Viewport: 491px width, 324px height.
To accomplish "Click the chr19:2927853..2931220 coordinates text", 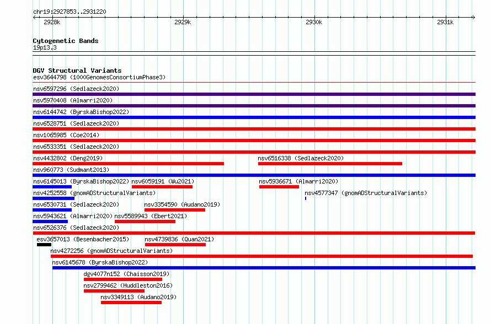I will [x=70, y=12].
